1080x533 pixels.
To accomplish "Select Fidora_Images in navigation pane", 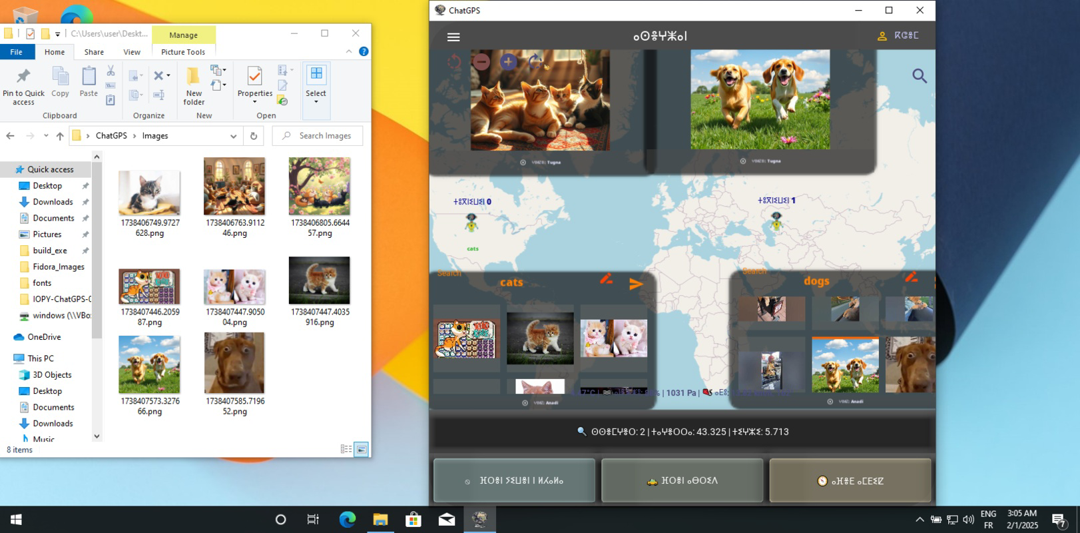I will coord(59,266).
